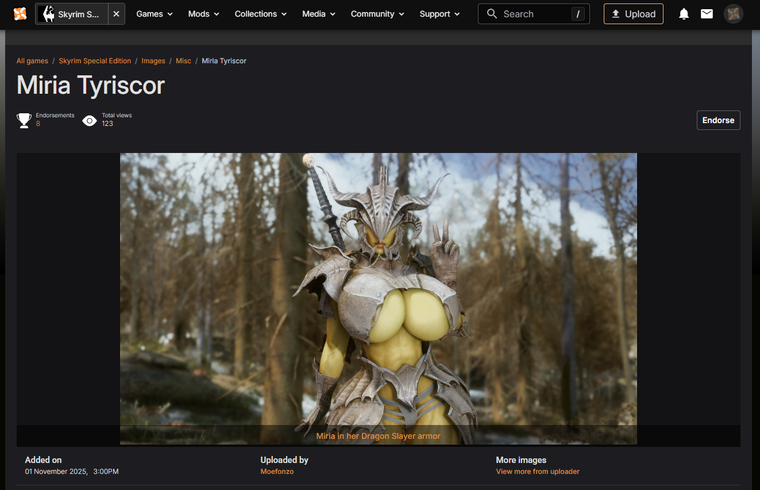This screenshot has height=490, width=760.
Task: Open uploader Moefonzo's profile
Action: pos(277,472)
